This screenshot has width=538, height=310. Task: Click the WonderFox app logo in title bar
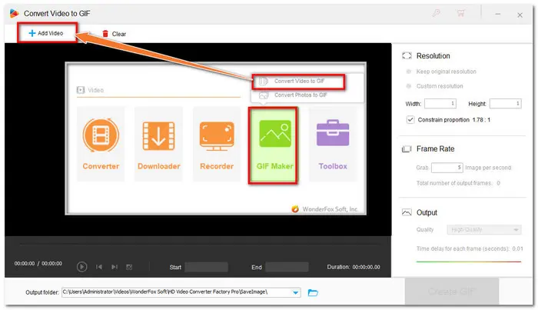14,13
